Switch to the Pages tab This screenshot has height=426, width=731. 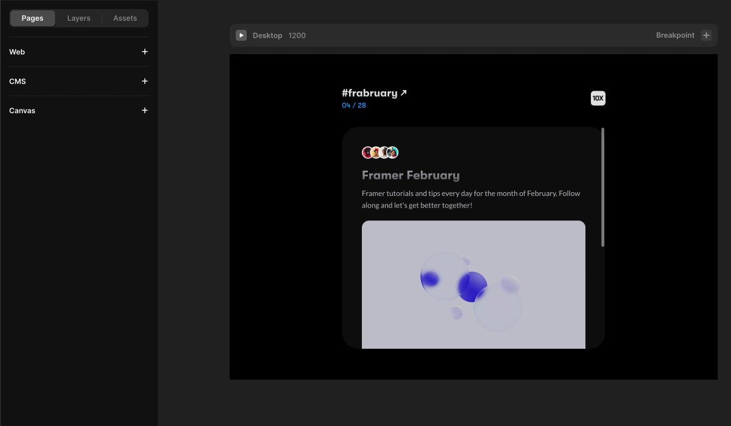tap(32, 18)
